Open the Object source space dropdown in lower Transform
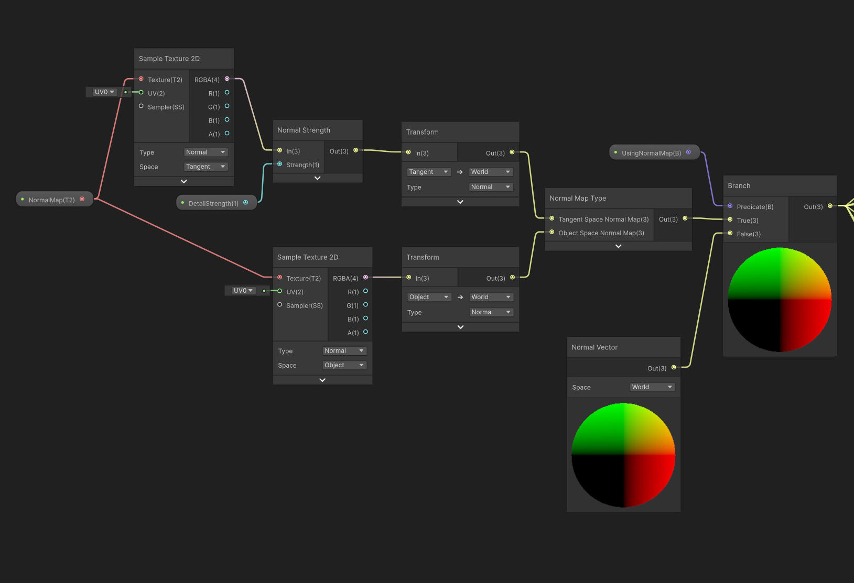The height and width of the screenshot is (583, 854). coord(429,297)
